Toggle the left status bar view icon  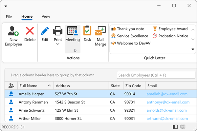175,127
